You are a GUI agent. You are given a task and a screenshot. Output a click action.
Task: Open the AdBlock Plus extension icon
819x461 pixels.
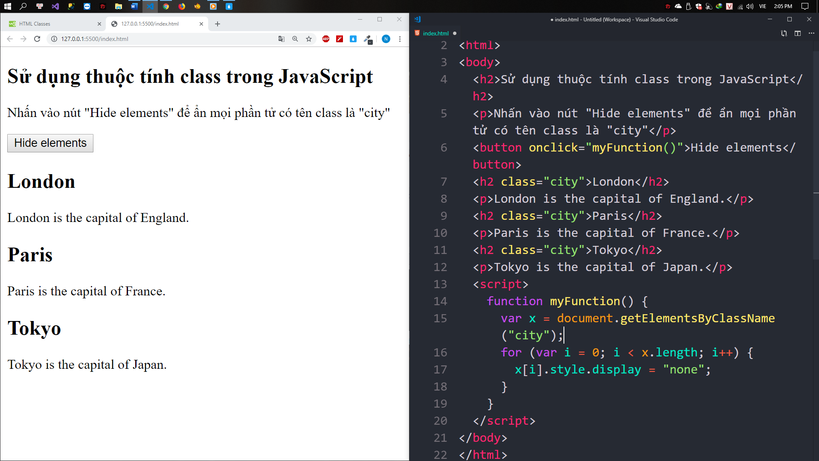tap(326, 39)
